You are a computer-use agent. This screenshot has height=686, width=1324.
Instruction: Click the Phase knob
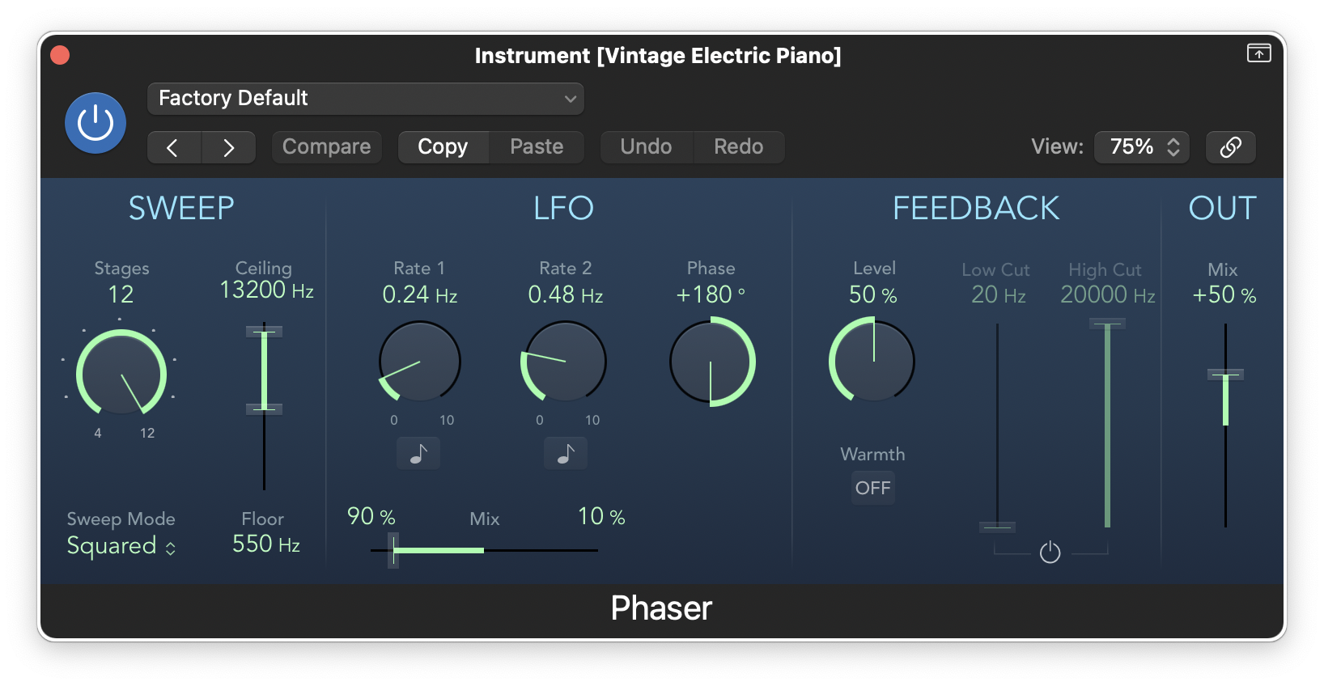pos(711,362)
